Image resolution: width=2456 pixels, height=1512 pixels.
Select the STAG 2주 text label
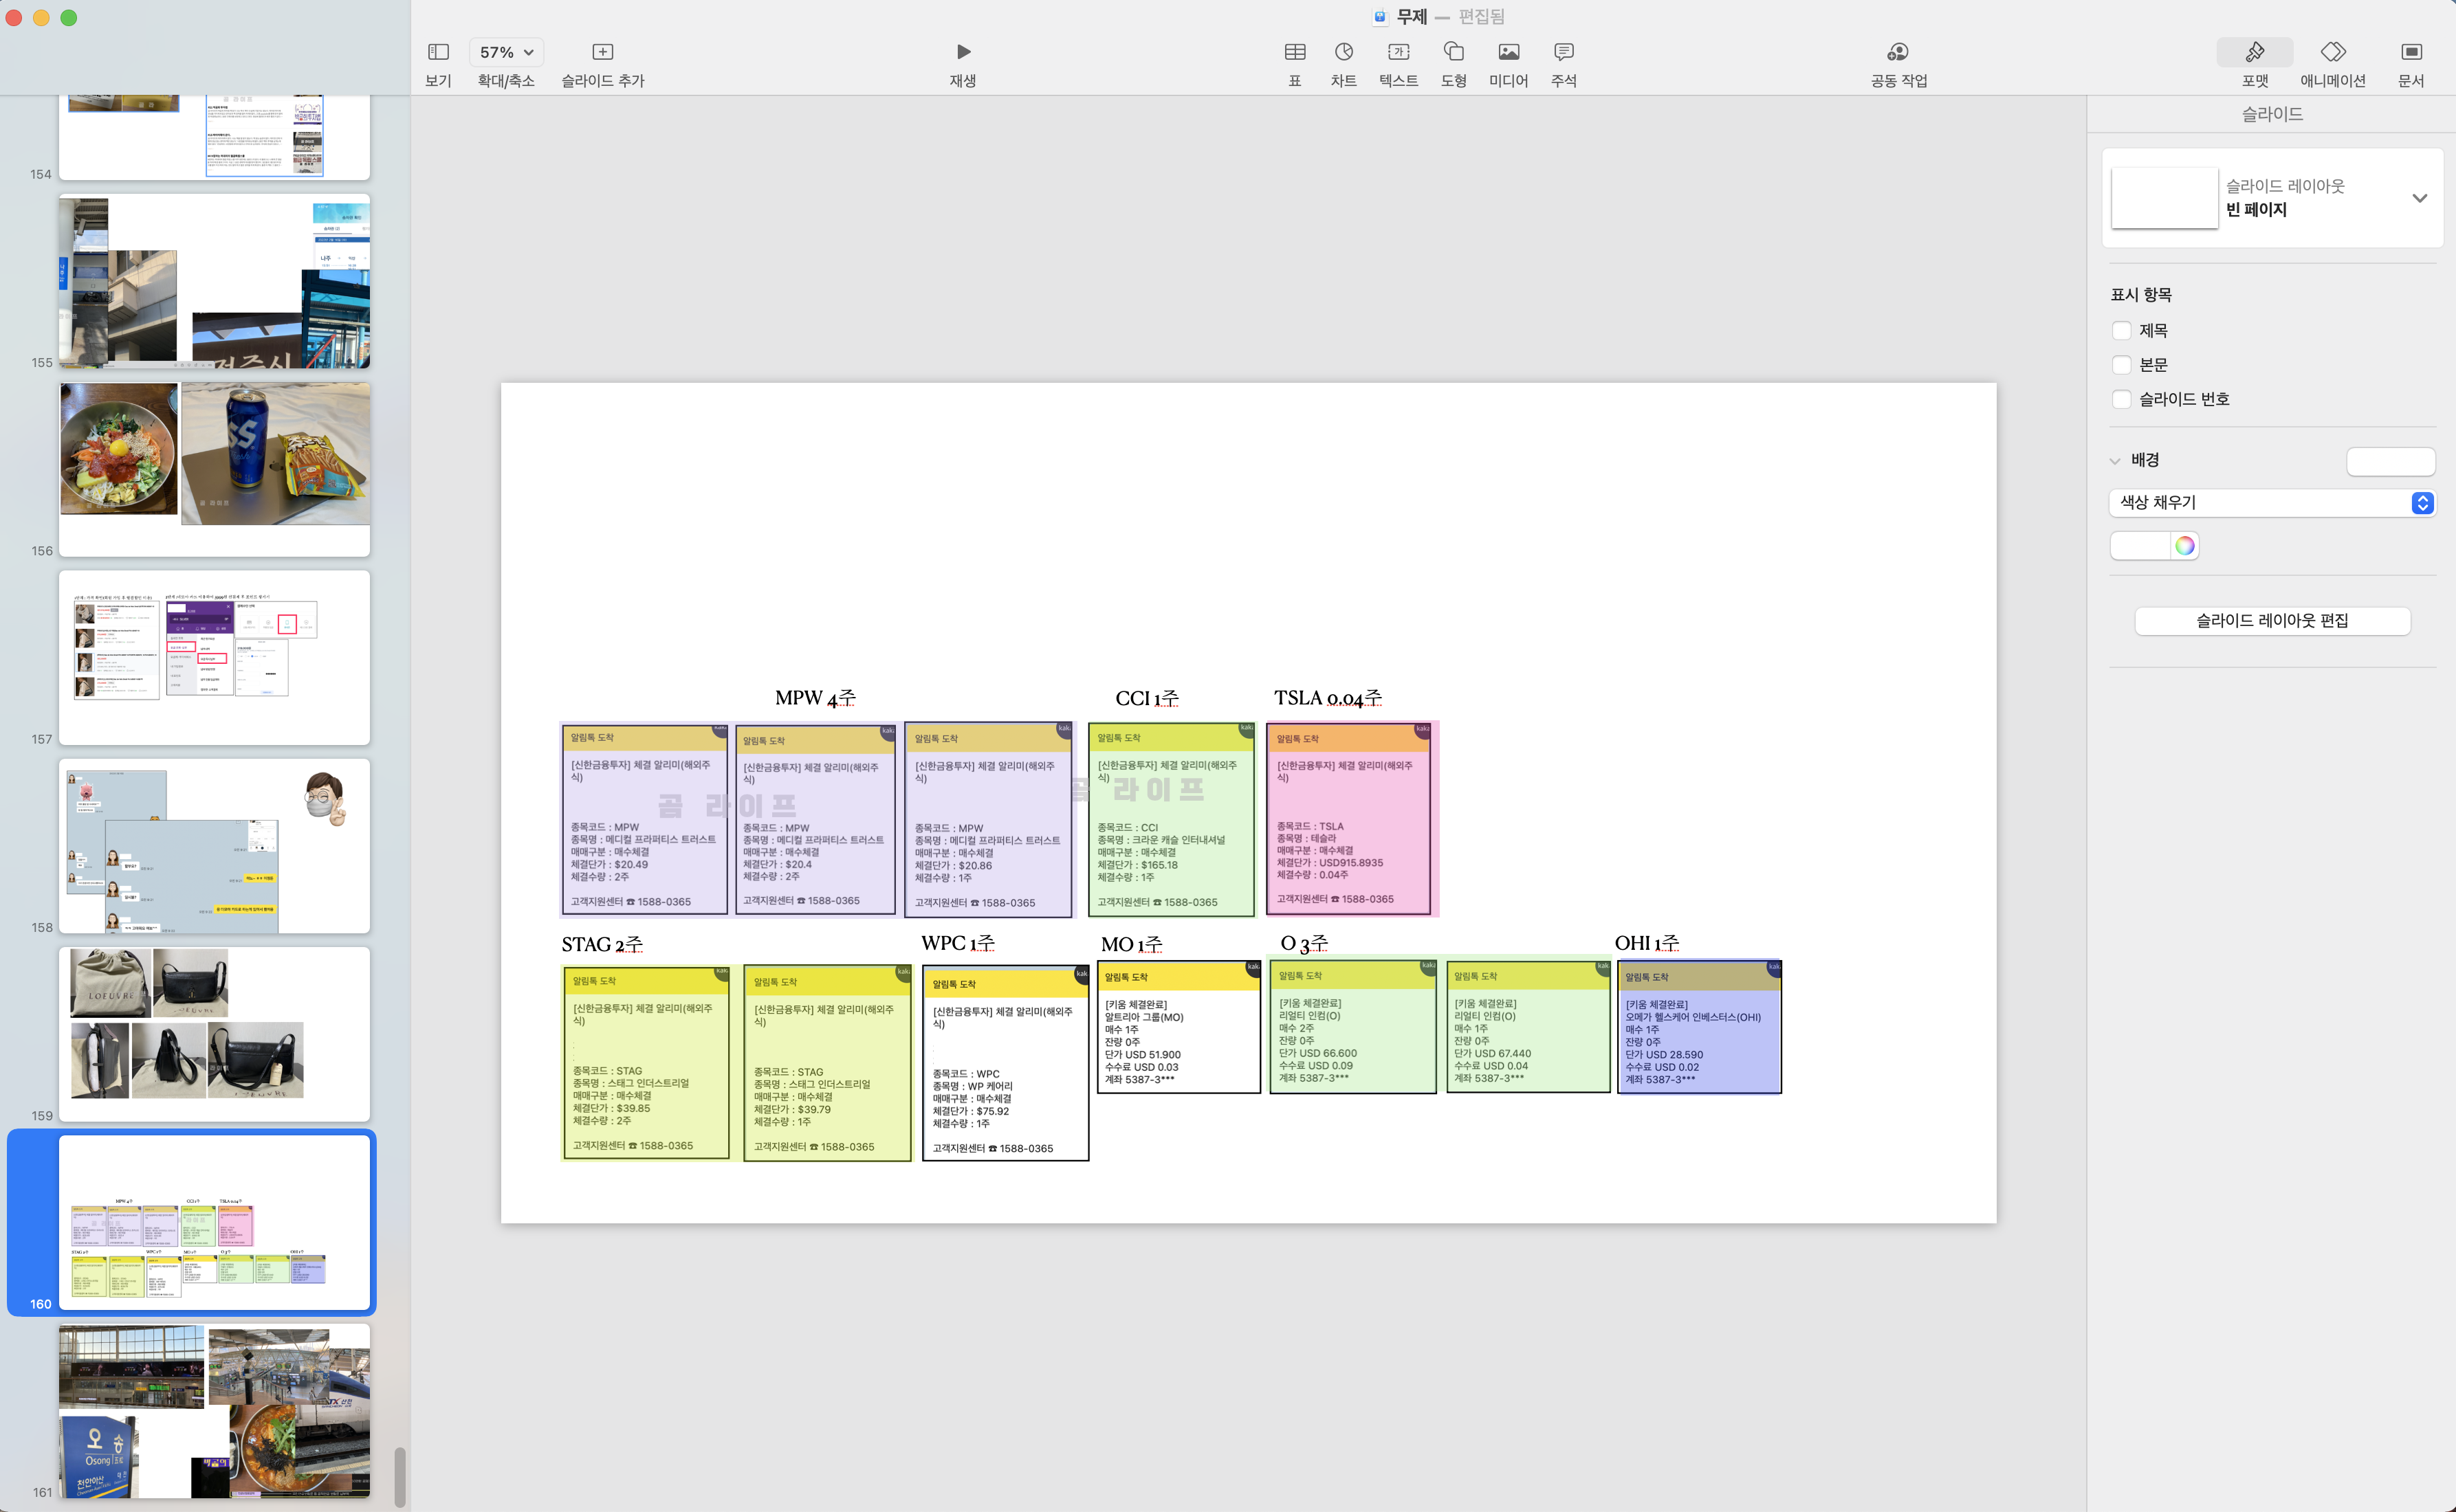click(602, 944)
